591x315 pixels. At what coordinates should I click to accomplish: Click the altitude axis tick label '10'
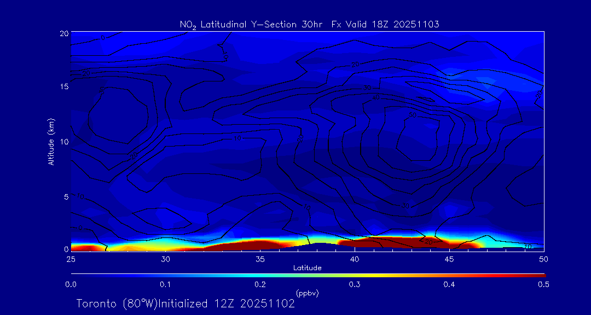[65, 142]
